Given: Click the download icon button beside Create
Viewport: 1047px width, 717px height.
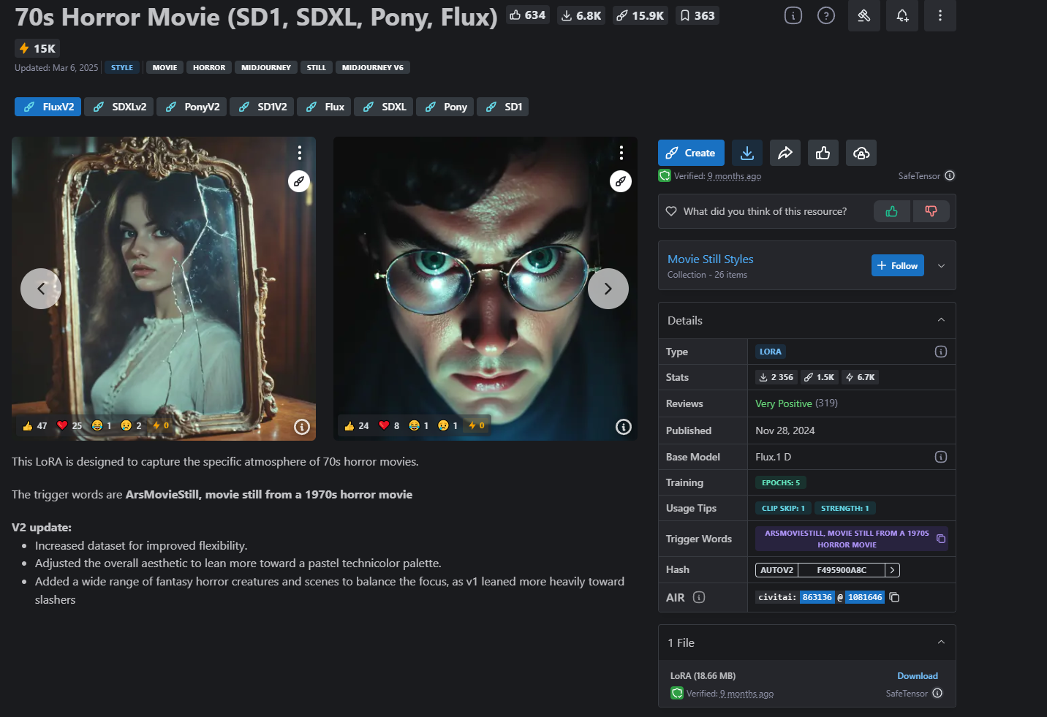Looking at the screenshot, I should tap(747, 153).
